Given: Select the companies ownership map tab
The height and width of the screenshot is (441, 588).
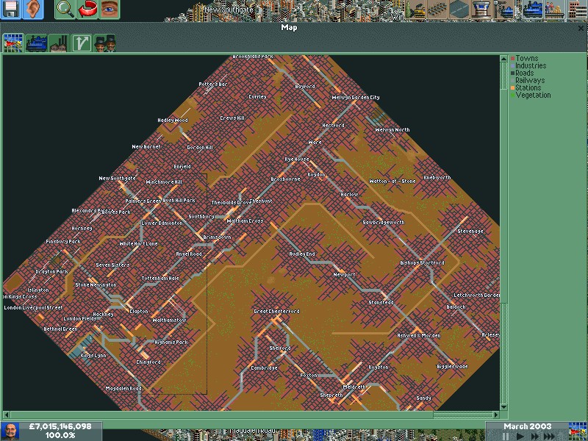Looking at the screenshot, I should [x=104, y=43].
